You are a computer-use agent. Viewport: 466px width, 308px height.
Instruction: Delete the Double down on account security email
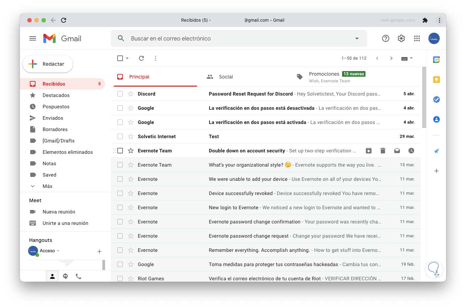(383, 151)
